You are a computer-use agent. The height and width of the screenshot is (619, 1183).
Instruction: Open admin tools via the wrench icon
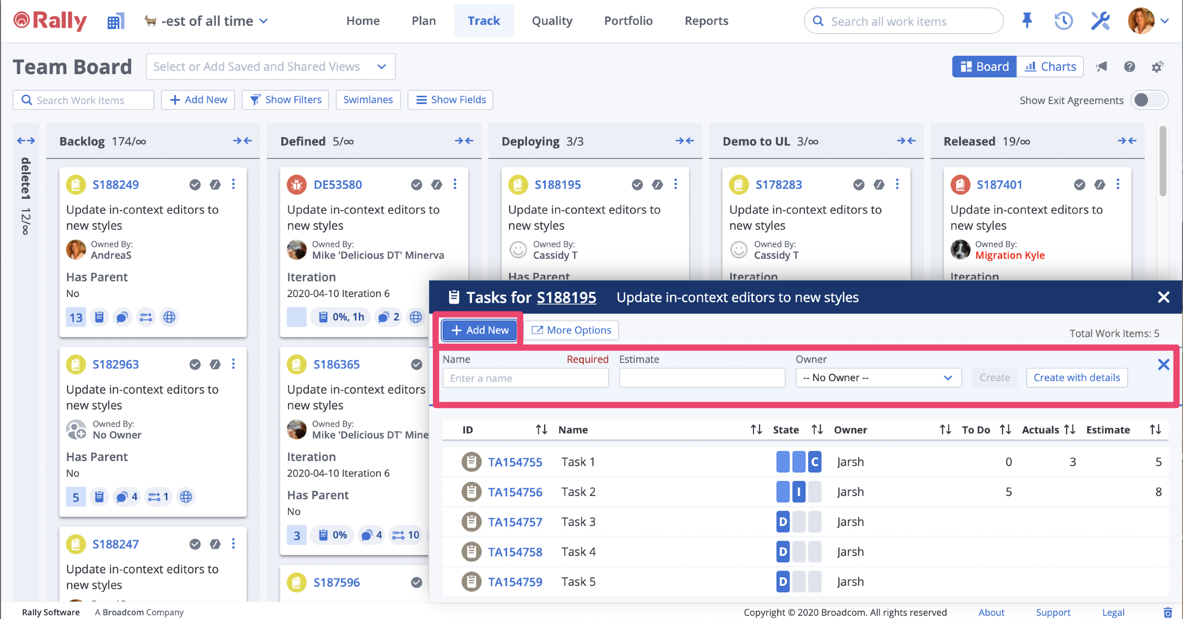[1100, 21]
